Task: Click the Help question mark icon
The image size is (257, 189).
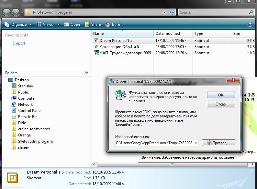Action: tap(250, 25)
